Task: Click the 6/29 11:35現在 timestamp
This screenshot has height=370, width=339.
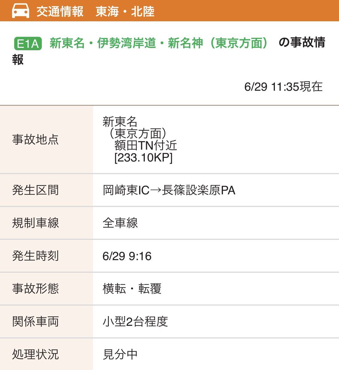Action: pyautogui.click(x=283, y=87)
